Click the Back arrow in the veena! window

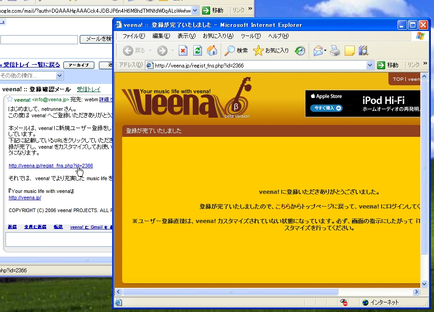pos(128,51)
